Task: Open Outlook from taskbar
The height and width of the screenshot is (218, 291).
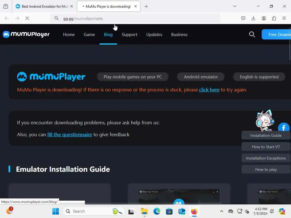Action: [182, 211]
